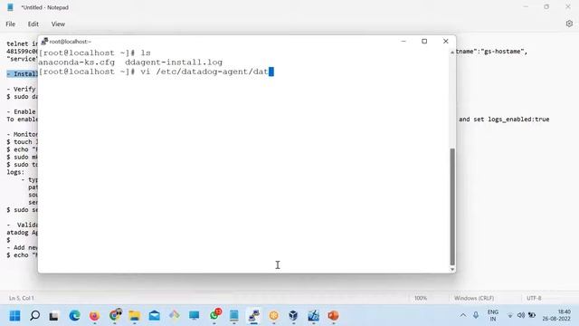Open File Explorer from taskbar
The height and width of the screenshot is (326, 579).
(135, 316)
